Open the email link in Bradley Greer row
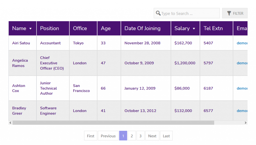256x145 pixels. 242,111
